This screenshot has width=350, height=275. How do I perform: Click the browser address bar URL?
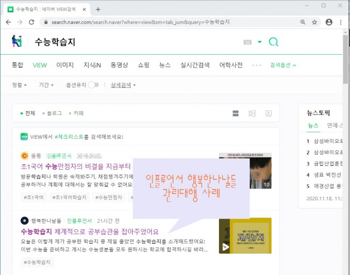[x=141, y=22]
